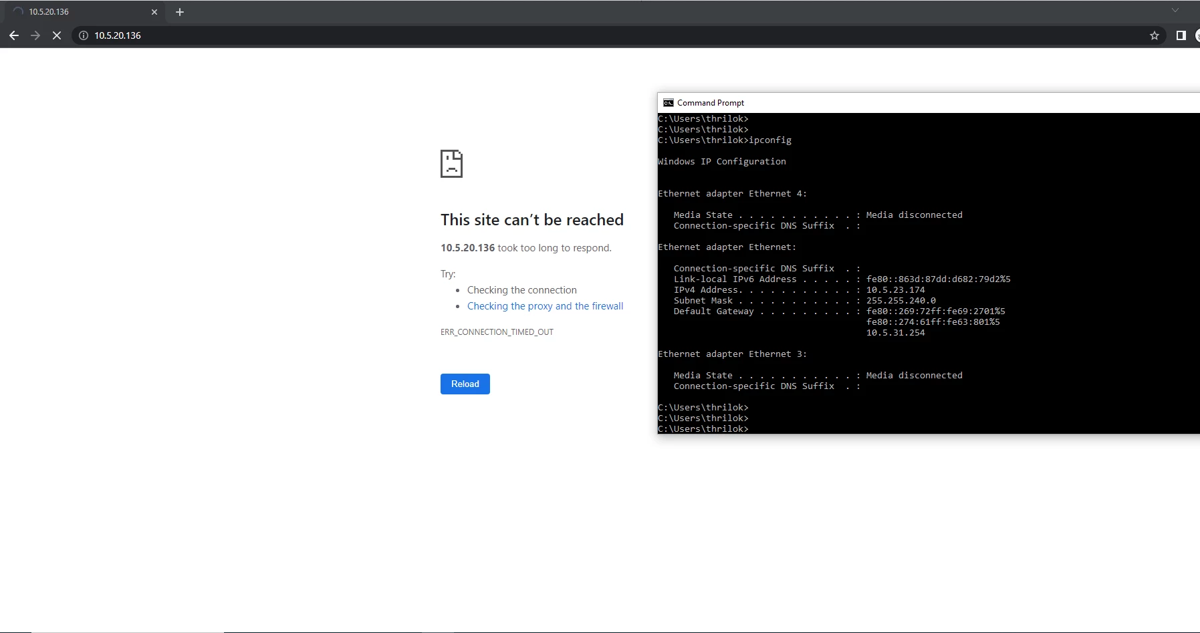
Task: Click the Reload button
Action: (465, 384)
